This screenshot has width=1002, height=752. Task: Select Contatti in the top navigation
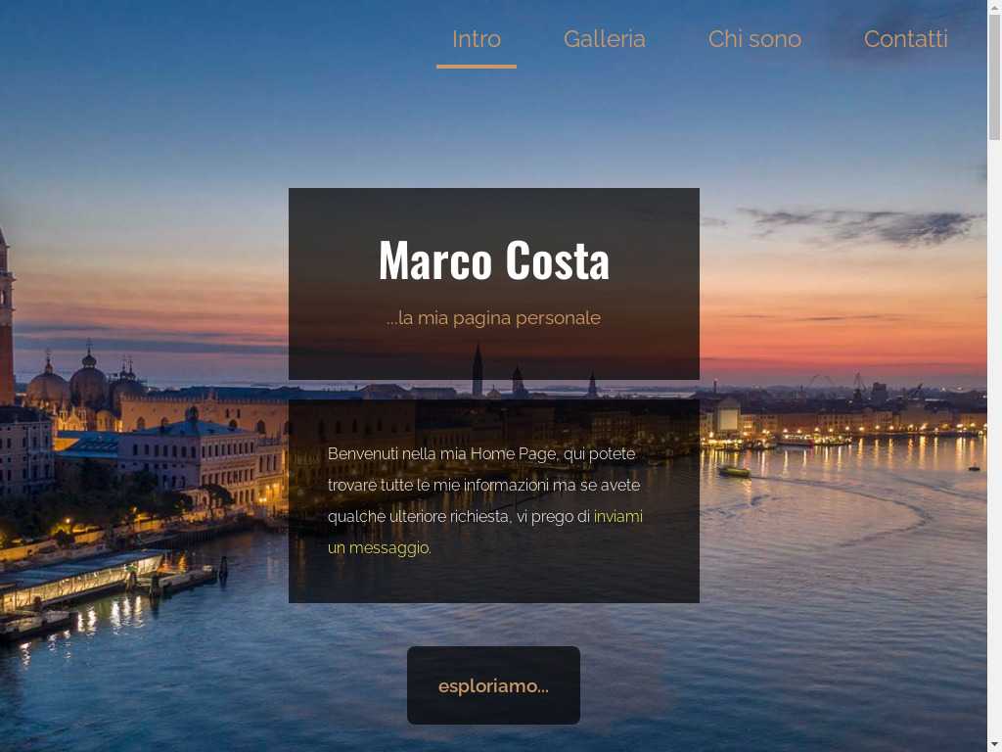click(x=905, y=39)
